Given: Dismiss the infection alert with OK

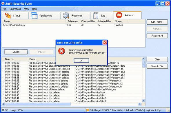Looking at the screenshot, I should pos(81,61).
